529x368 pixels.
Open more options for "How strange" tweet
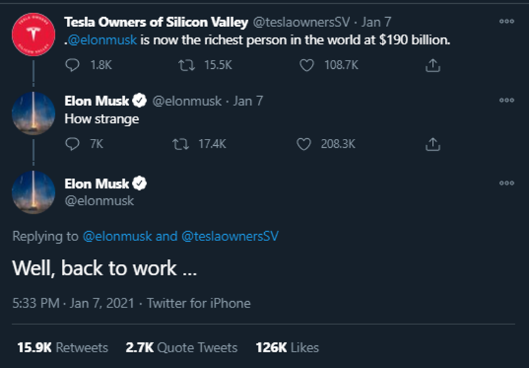click(506, 100)
